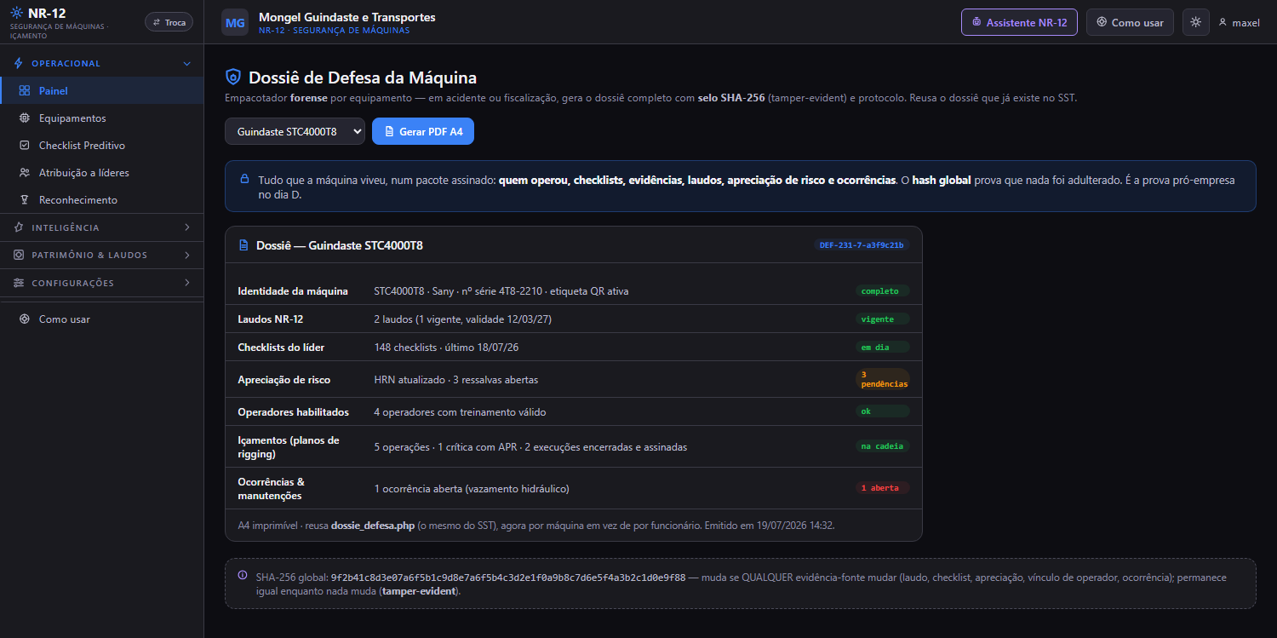This screenshot has height=638, width=1277.
Task: Collapse the Operacional section chevron
Action: click(x=187, y=63)
